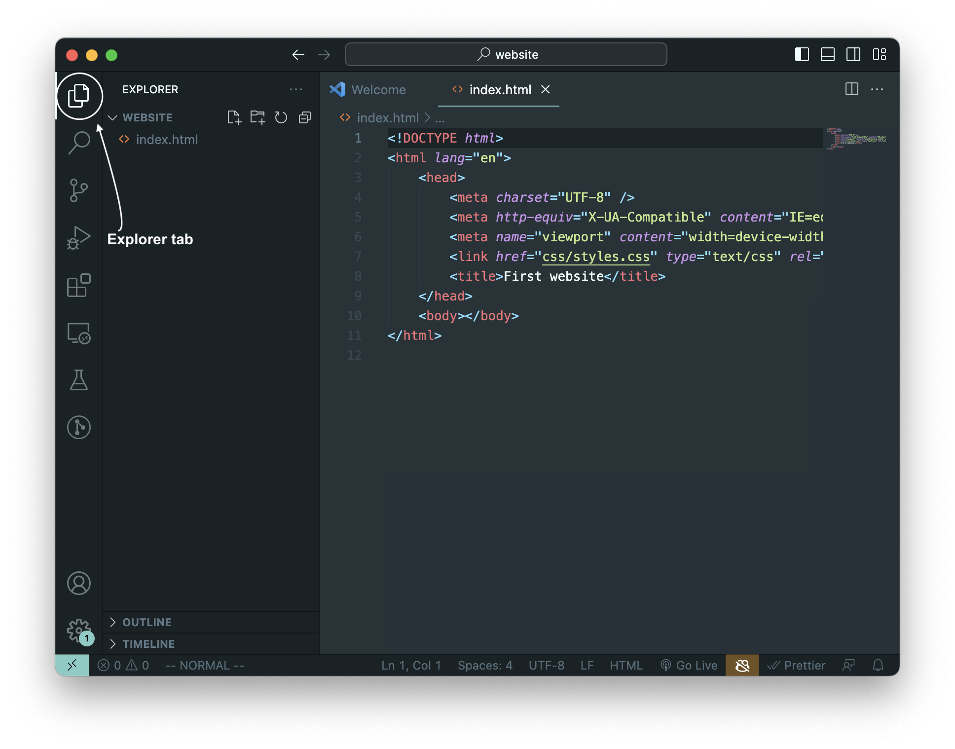Click the HTML language mode indicator
Screen dimensions: 955x749
point(626,666)
